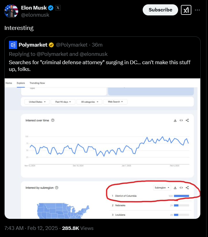Expand the United States region dropdown
The width and height of the screenshot is (208, 237).
click(x=37, y=102)
